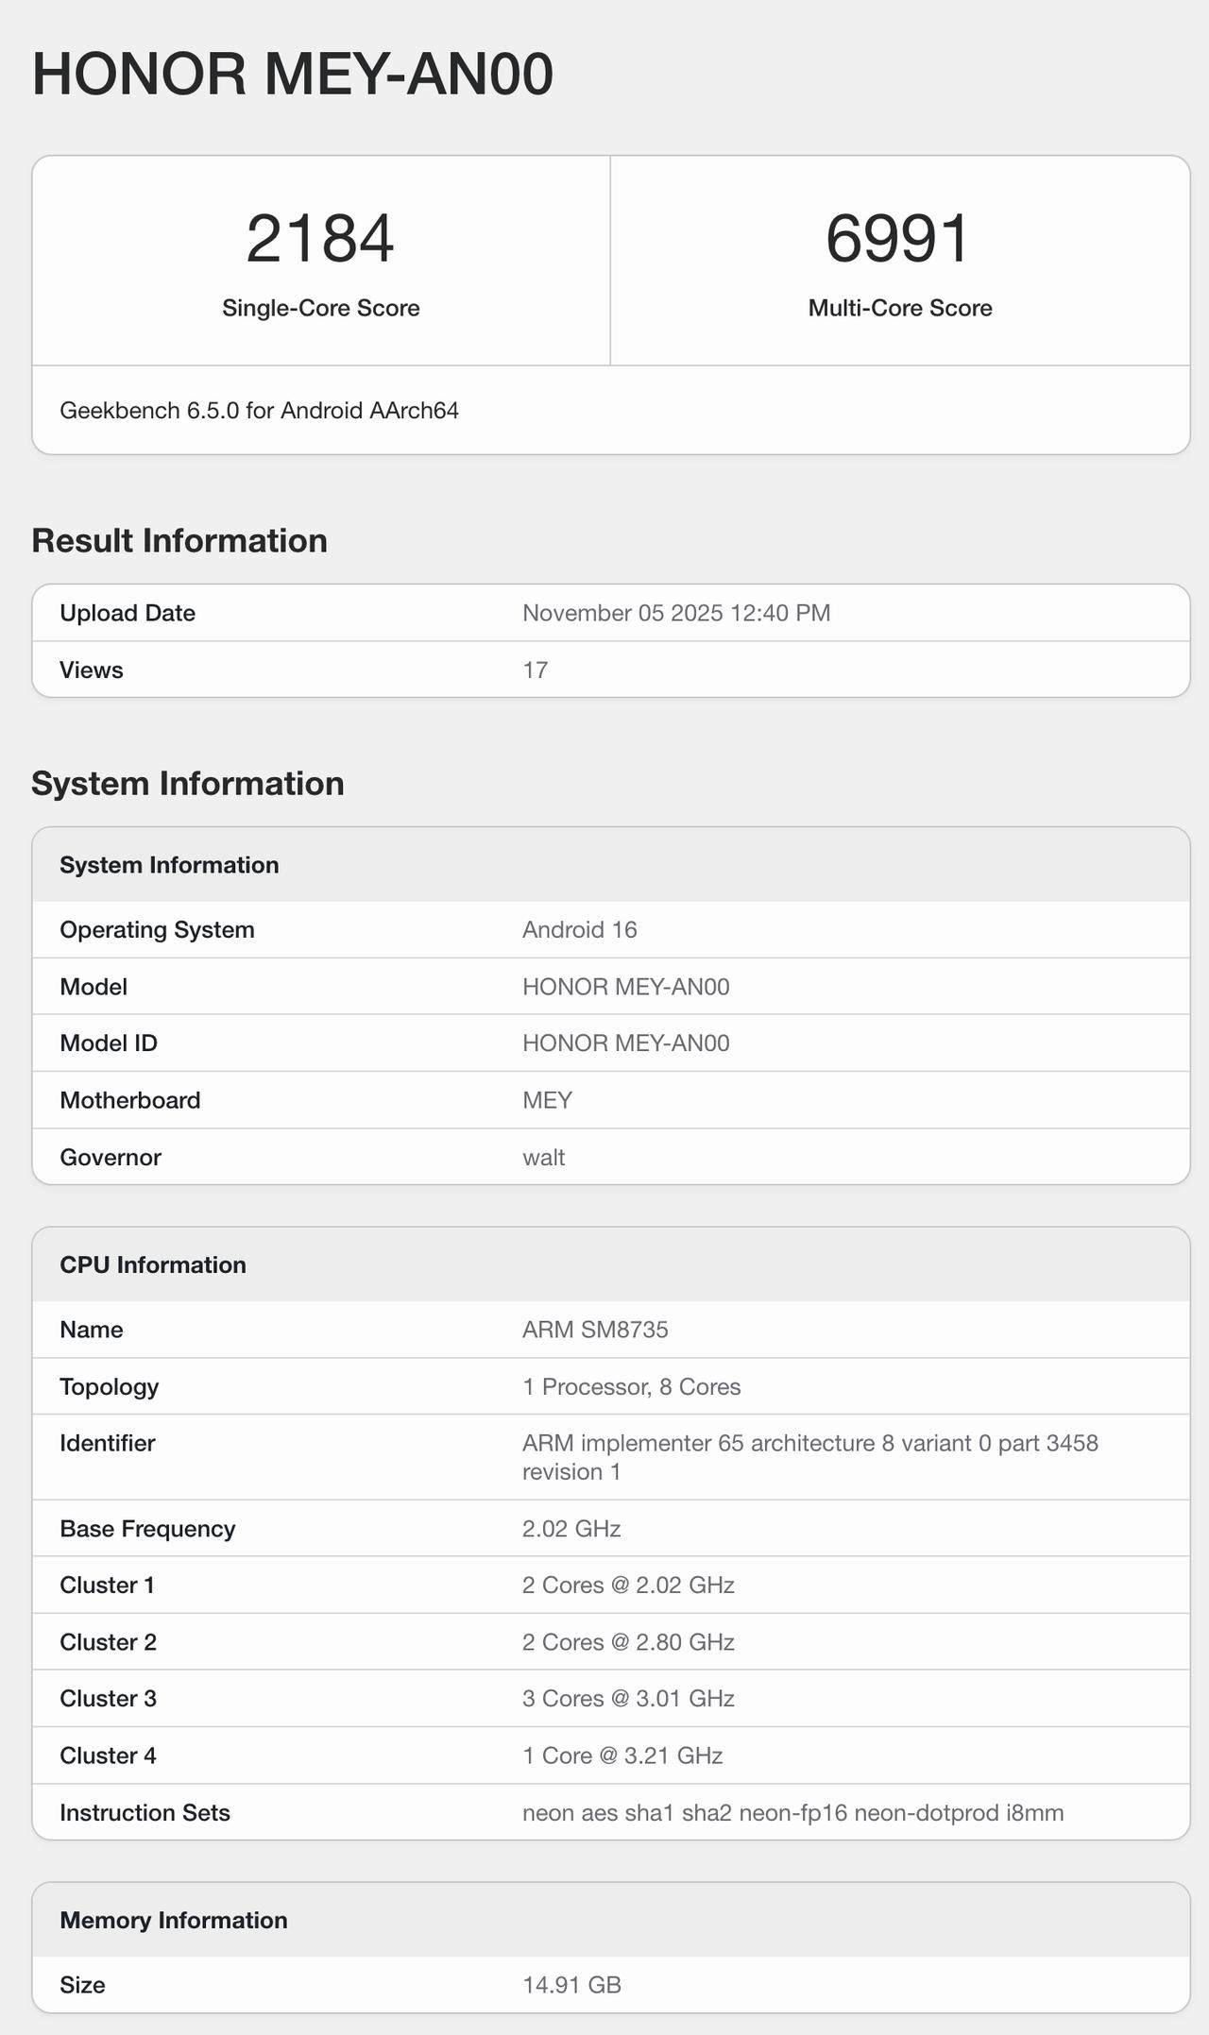Select the Upload Date value
The width and height of the screenshot is (1209, 2035).
(676, 613)
